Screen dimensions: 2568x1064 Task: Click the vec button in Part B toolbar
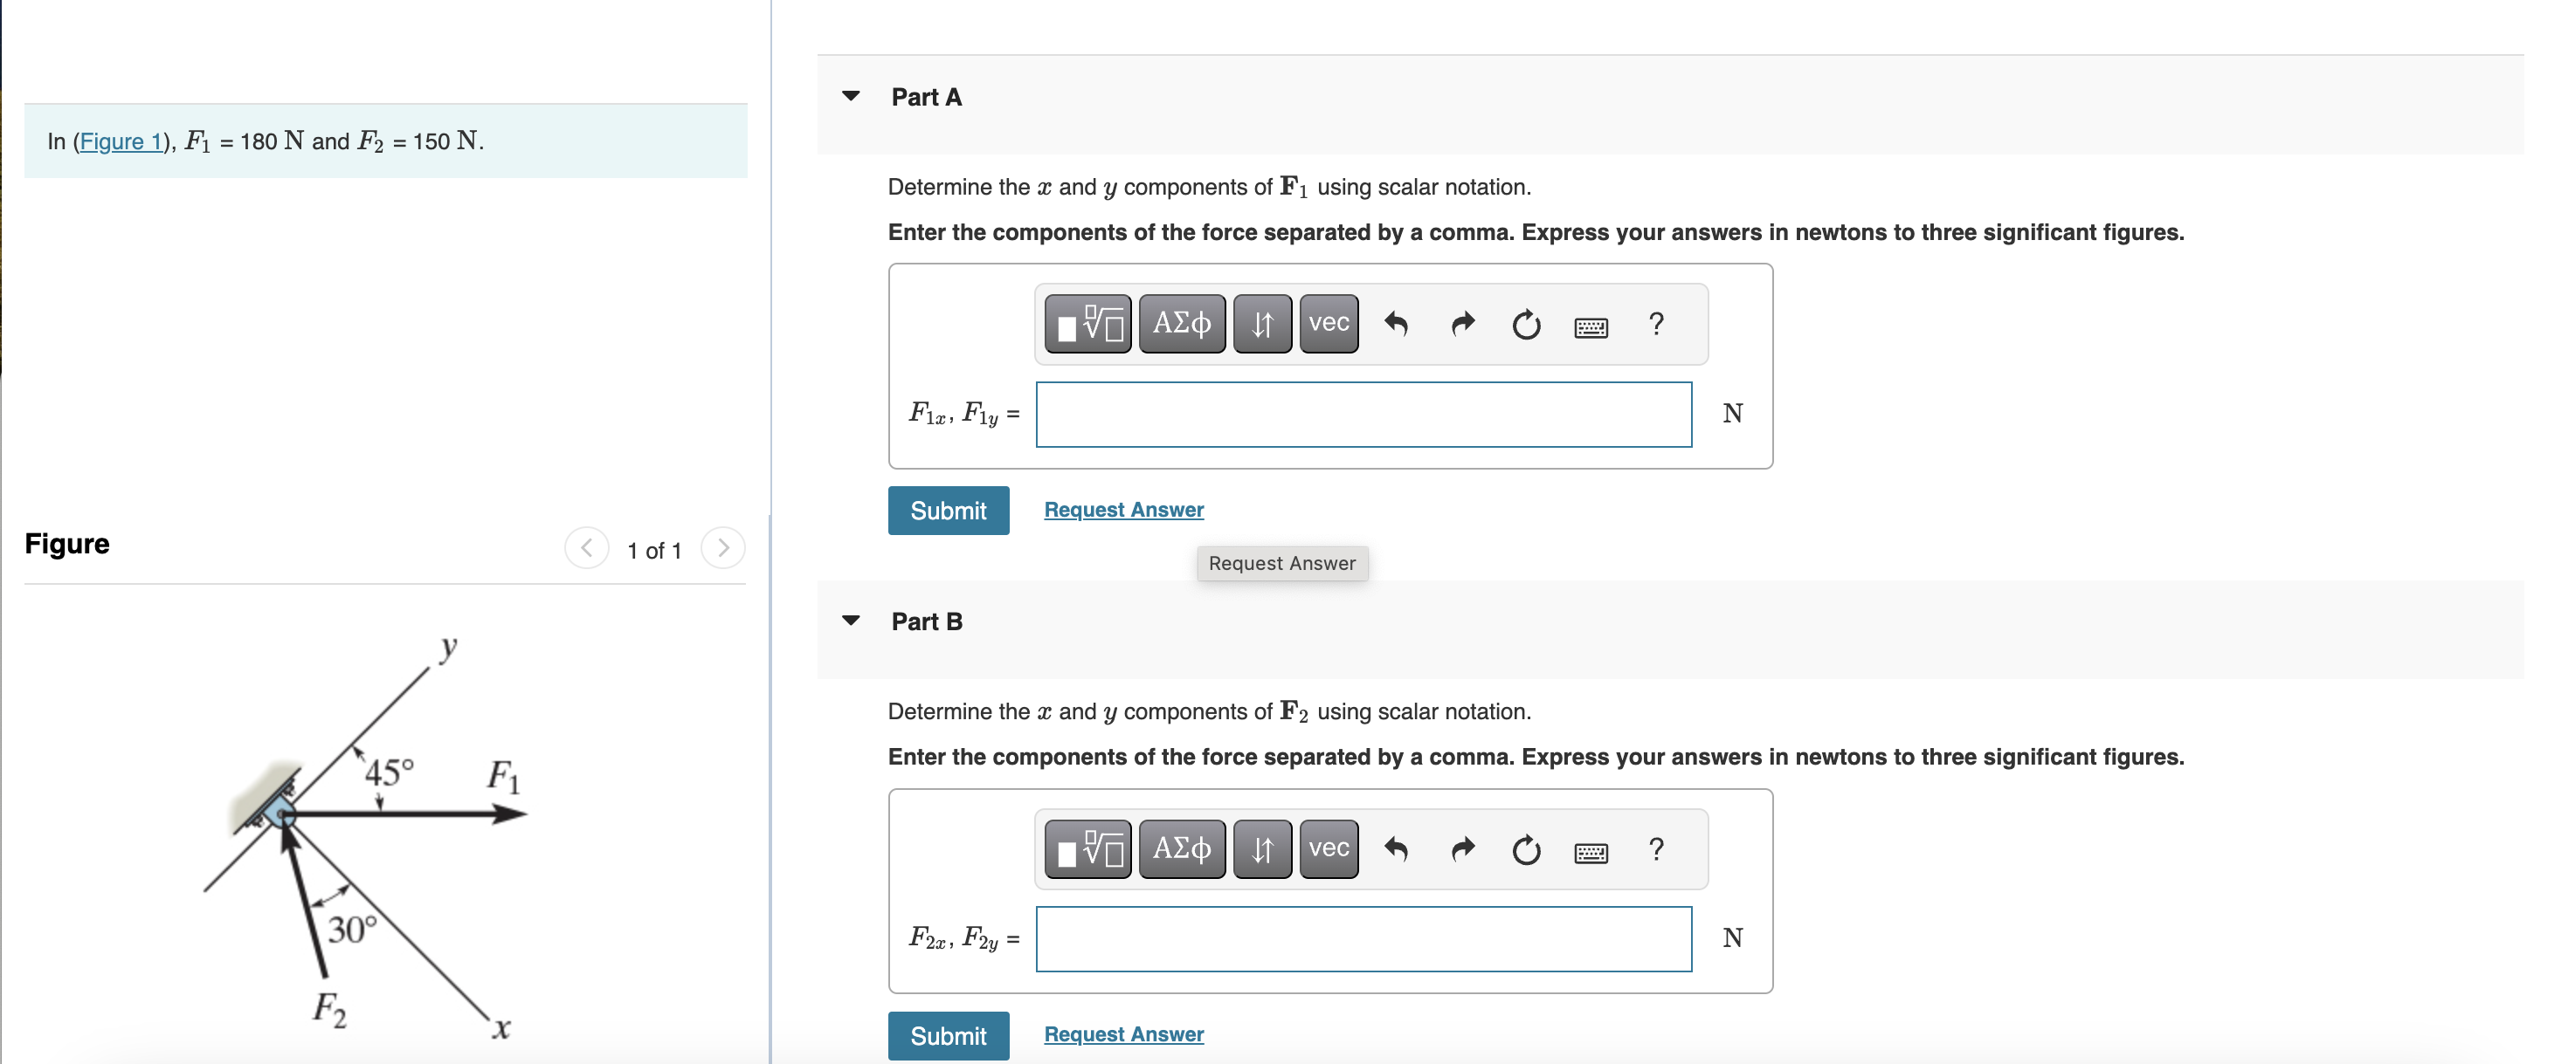[x=1328, y=848]
